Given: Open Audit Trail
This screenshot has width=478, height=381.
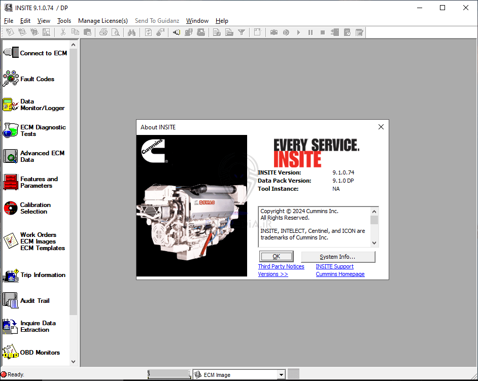Looking at the screenshot, I should (26, 301).
